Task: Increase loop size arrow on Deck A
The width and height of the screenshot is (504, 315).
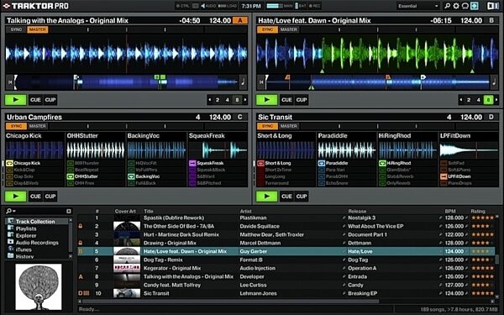Action: click(x=245, y=100)
